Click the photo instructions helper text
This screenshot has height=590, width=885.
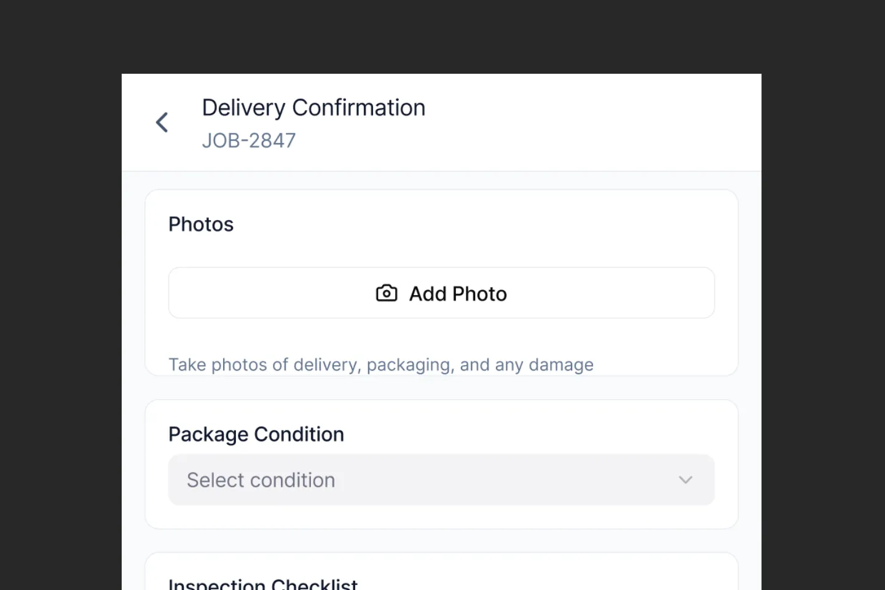381,364
